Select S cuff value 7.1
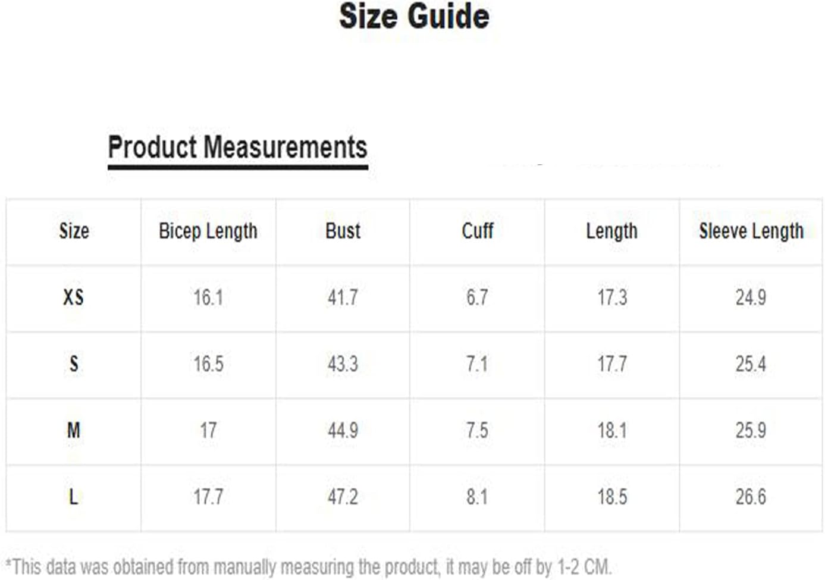The image size is (825, 580). [x=477, y=363]
